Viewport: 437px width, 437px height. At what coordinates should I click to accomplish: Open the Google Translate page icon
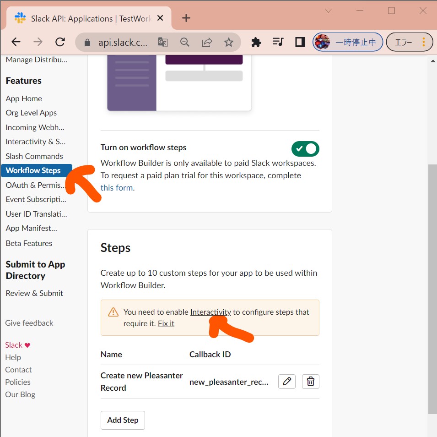(x=163, y=42)
